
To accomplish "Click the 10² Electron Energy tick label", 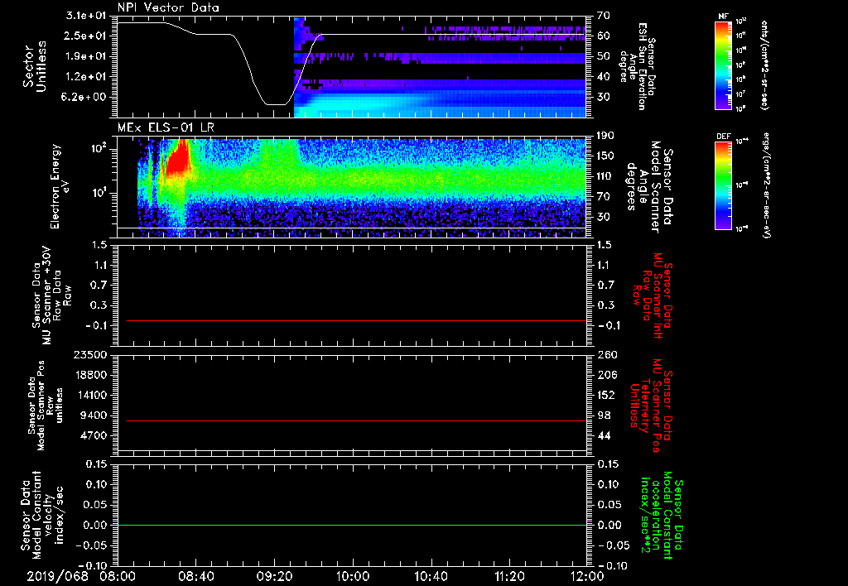I will (x=99, y=149).
